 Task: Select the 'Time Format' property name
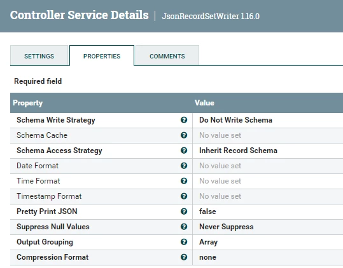tap(38, 181)
